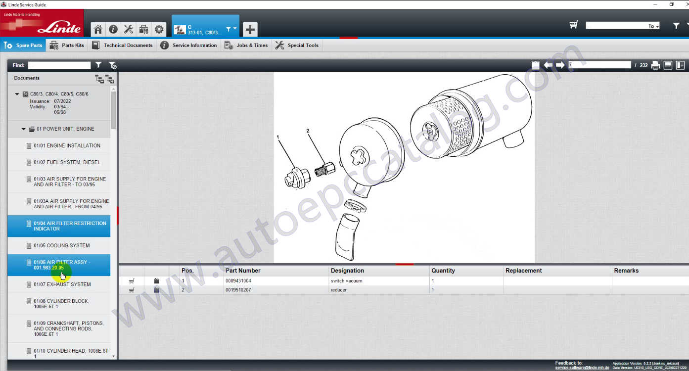This screenshot has width=689, height=371.
Task: Switch to horizontal split layout view
Action: click(668, 65)
